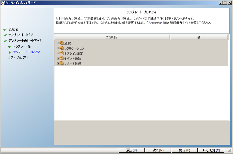The image size is (233, 154).
Task: Click the オプション設定 folder icon
Action: click(62, 53)
